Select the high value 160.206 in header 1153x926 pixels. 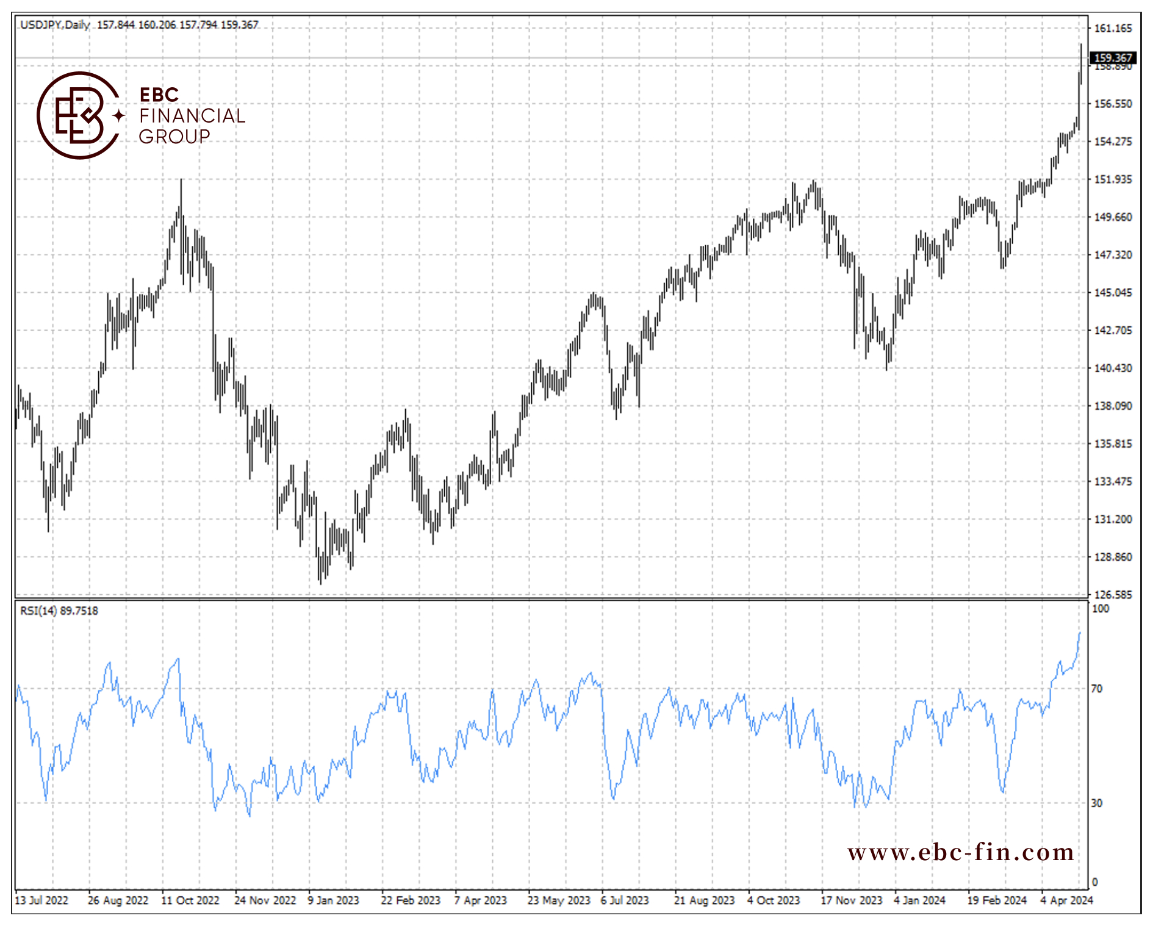157,24
